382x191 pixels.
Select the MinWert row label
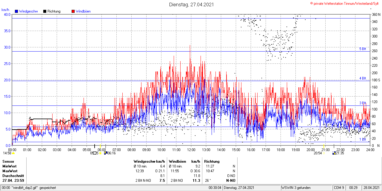pyautogui.click(x=10, y=166)
